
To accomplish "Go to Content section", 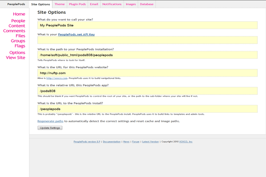I will click(17, 26).
